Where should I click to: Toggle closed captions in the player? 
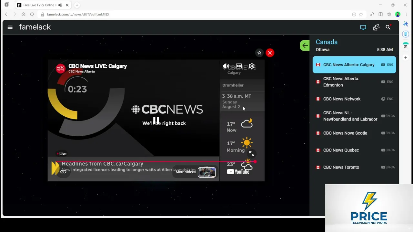tap(239, 66)
